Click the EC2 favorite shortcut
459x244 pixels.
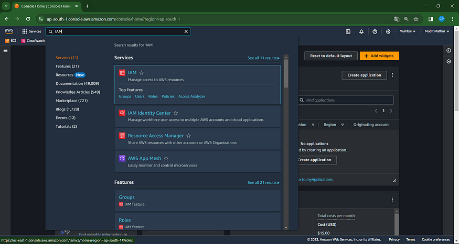(11, 41)
